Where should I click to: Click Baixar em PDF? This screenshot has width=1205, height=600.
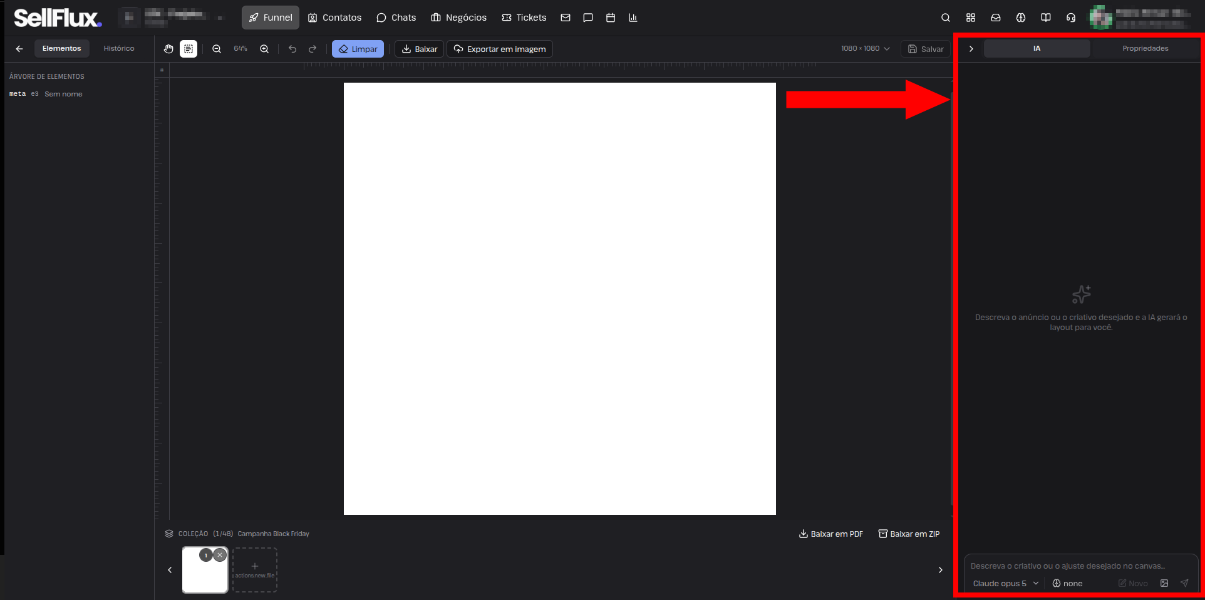(831, 534)
